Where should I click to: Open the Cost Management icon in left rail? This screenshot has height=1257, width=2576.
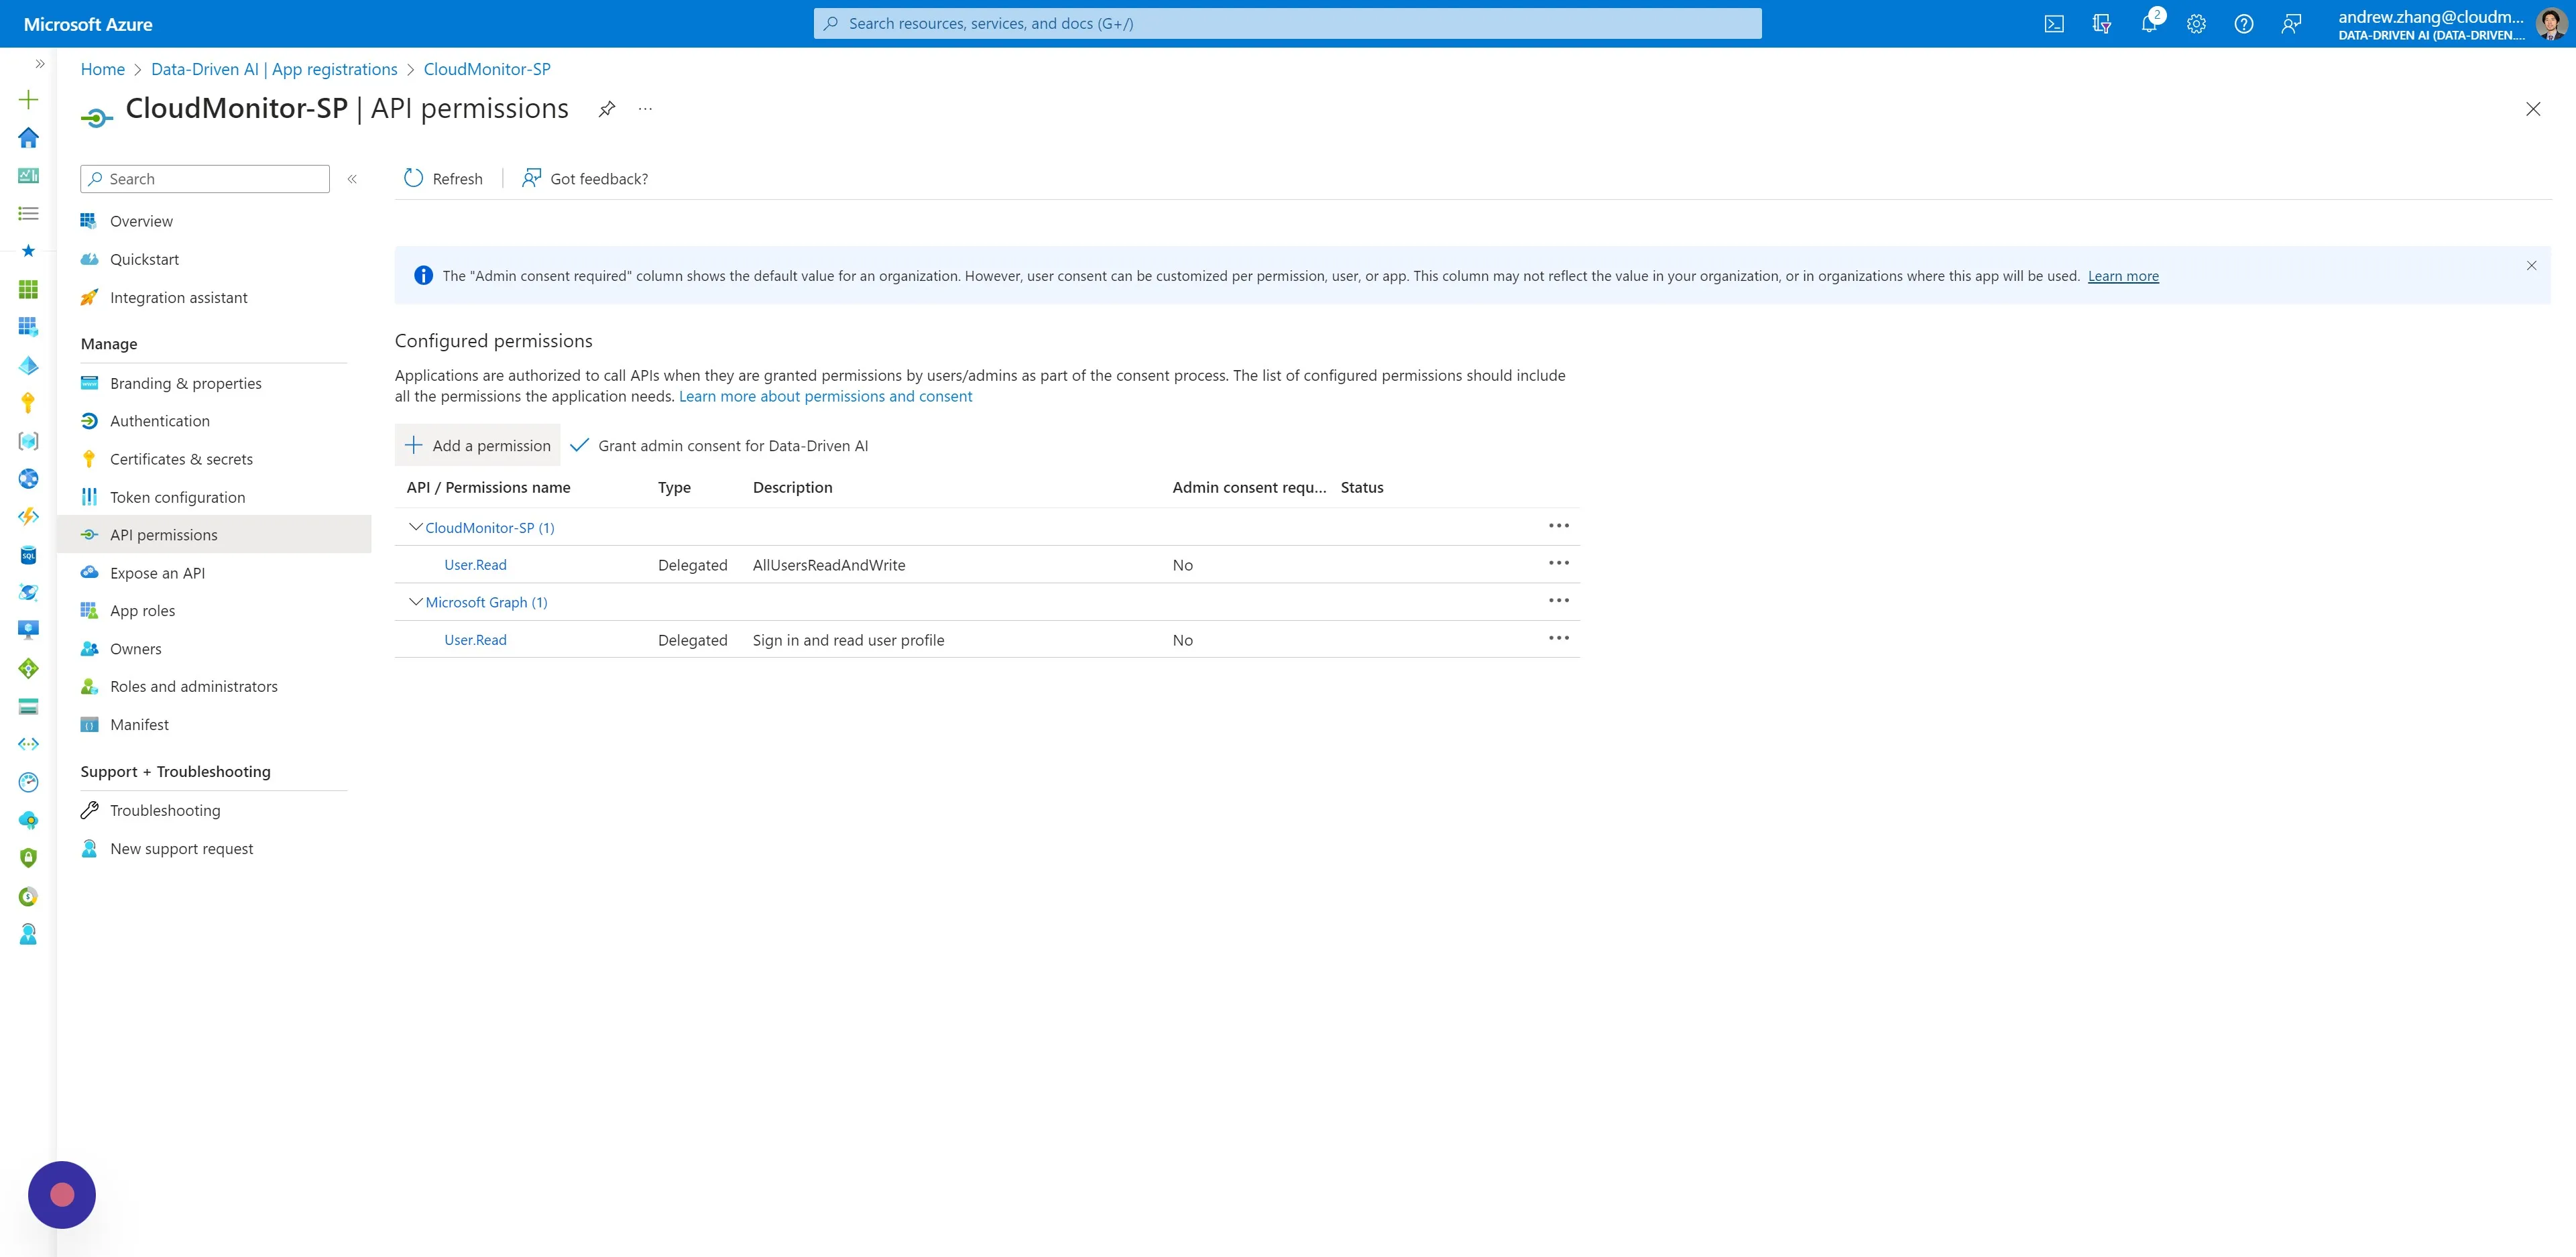coord(29,896)
